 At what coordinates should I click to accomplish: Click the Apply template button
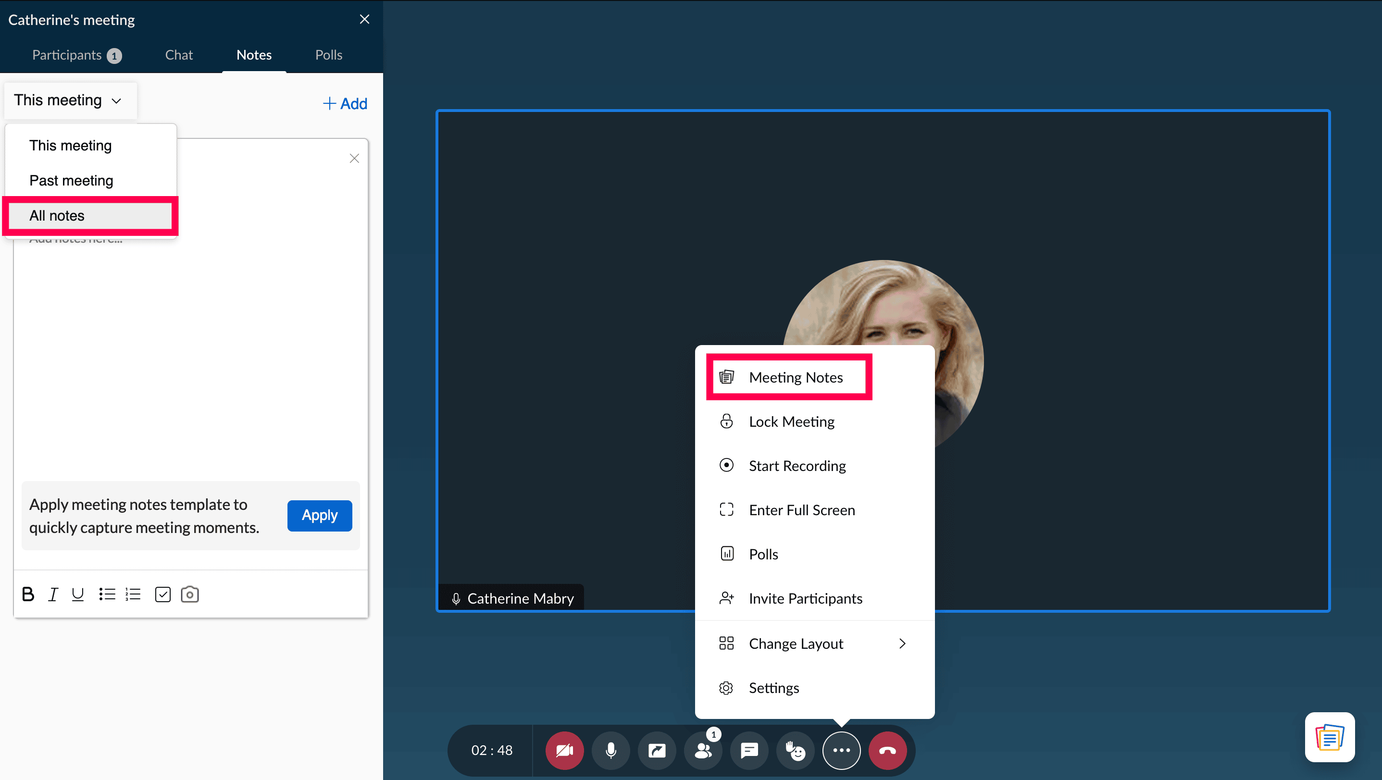coord(319,516)
